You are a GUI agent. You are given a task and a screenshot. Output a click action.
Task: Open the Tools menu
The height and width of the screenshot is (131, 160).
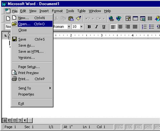(x=70, y=11)
